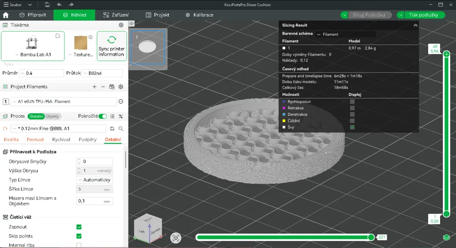Toggle Švy display checkbox
Image resolution: width=456 pixels, height=248 pixels.
[352, 127]
